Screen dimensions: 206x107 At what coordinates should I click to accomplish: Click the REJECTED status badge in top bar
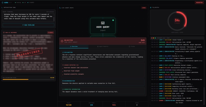tap(199, 3)
